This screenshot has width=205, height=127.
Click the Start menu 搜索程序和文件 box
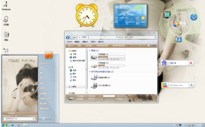tap(19, 119)
